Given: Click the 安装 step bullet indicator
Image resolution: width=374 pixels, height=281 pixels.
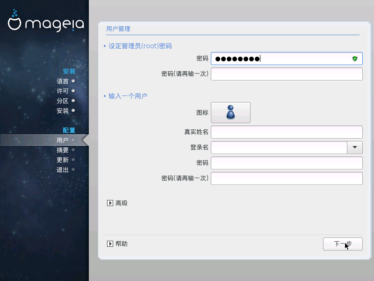Looking at the screenshot, I should pos(73,111).
